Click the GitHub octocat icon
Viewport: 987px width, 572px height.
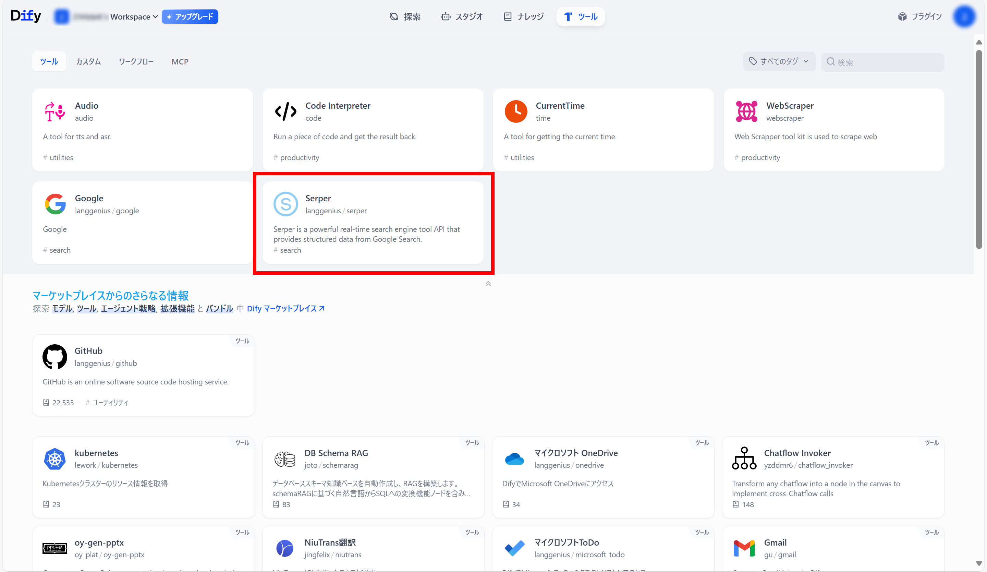pyautogui.click(x=54, y=357)
